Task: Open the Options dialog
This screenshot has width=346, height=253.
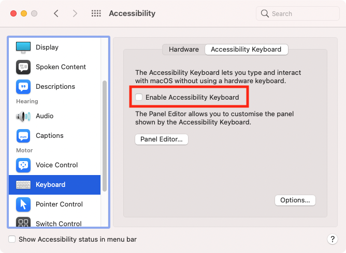Action: [295, 200]
